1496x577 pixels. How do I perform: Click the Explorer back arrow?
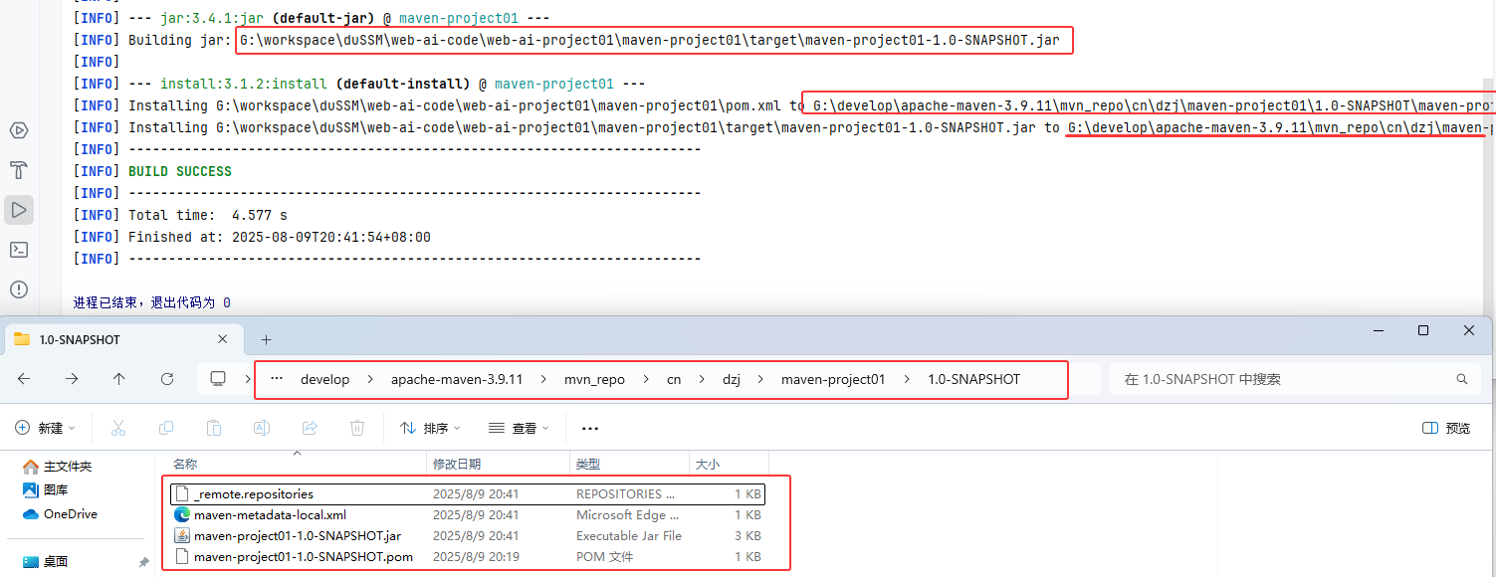pyautogui.click(x=24, y=379)
